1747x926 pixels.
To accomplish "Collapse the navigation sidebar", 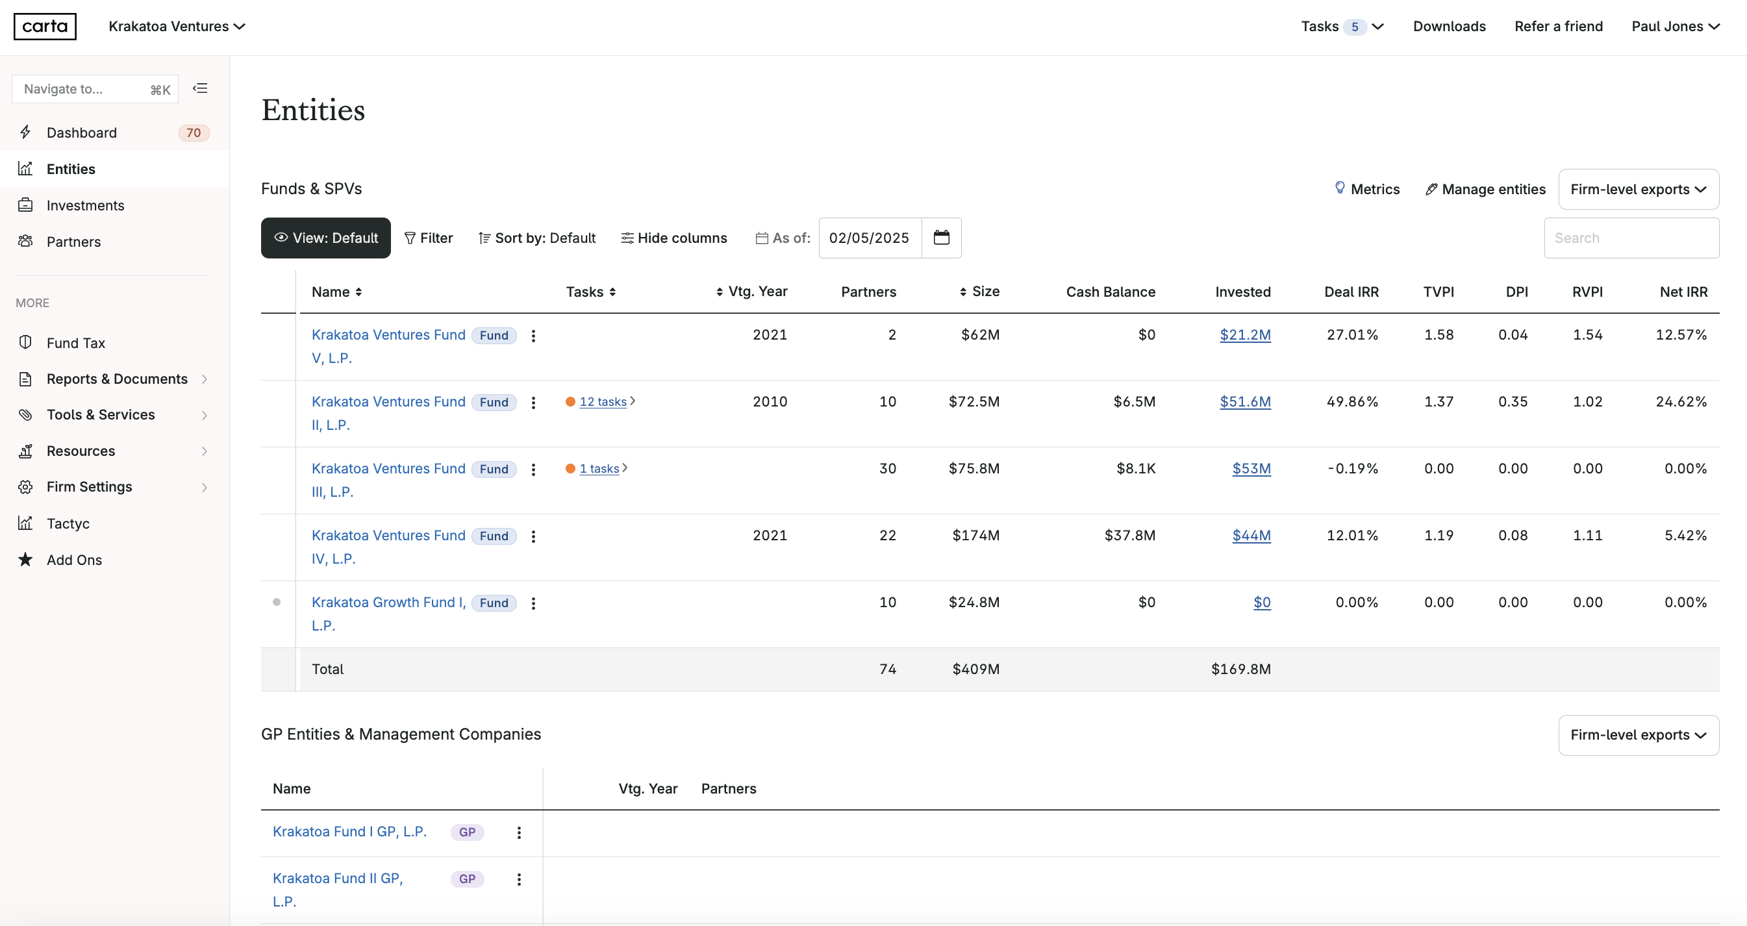I will point(199,88).
